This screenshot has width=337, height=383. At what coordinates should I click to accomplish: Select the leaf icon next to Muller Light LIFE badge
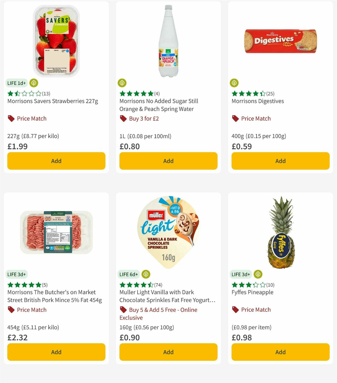[x=145, y=274]
